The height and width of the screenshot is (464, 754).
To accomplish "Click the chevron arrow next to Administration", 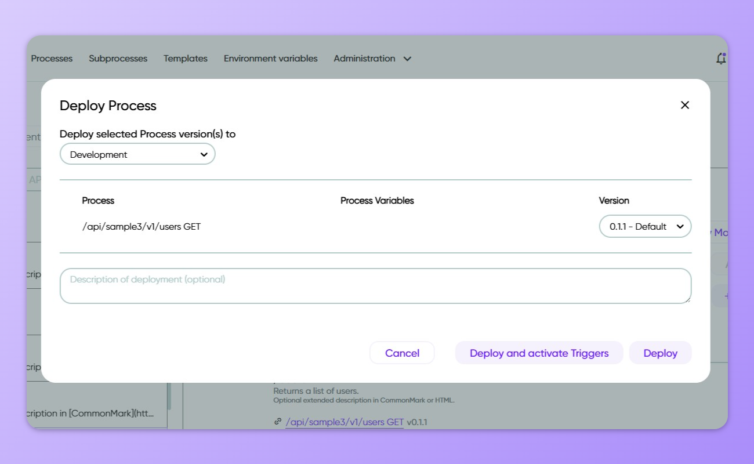I will (407, 59).
